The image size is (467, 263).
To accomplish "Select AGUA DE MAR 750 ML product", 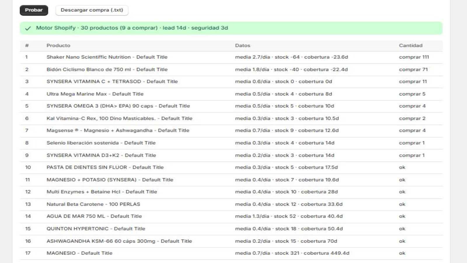I will 94,216.
